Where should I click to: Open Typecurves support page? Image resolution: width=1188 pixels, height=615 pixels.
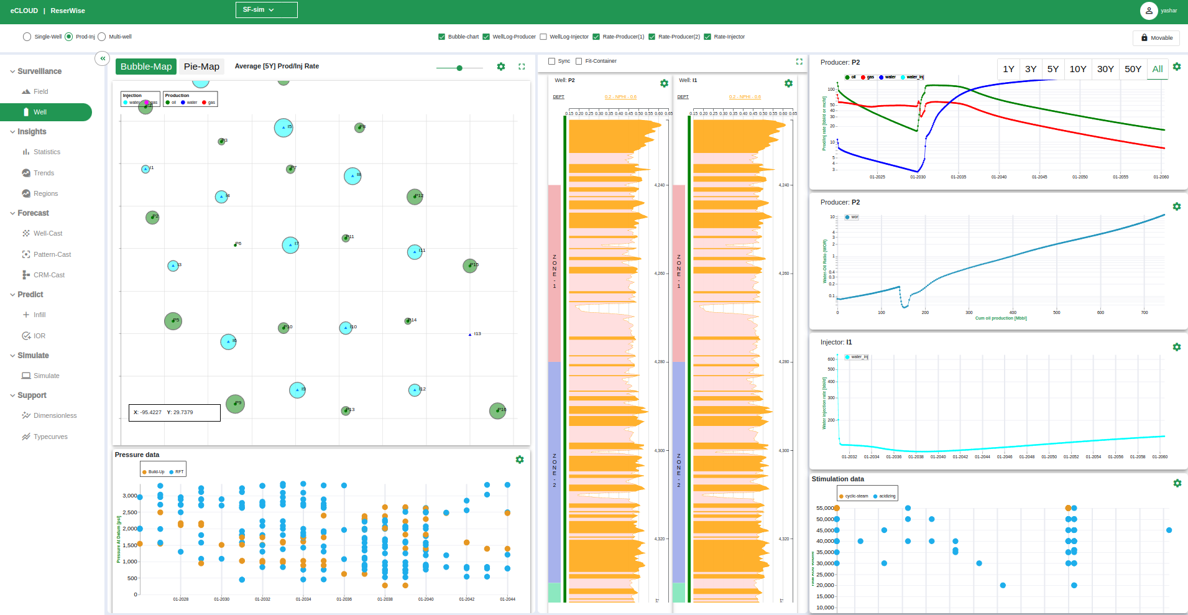pyautogui.click(x=45, y=437)
